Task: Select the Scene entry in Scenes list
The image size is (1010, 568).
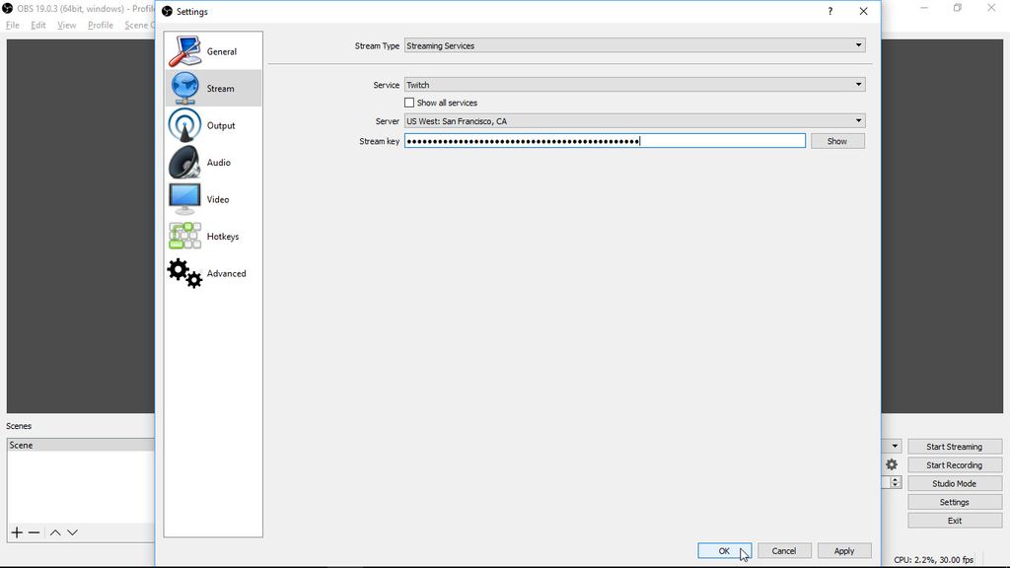Action: click(81, 445)
